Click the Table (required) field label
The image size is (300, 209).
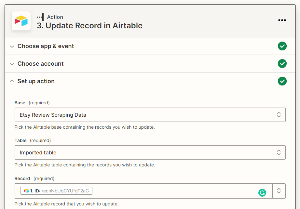33,140
